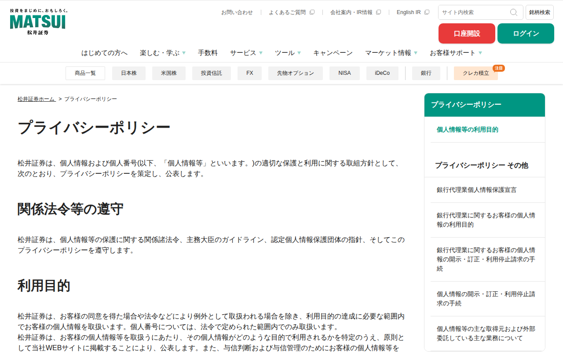Screen dimensions: 563x352
Task: Select the 投資信託 product tab
Action: [x=212, y=73]
